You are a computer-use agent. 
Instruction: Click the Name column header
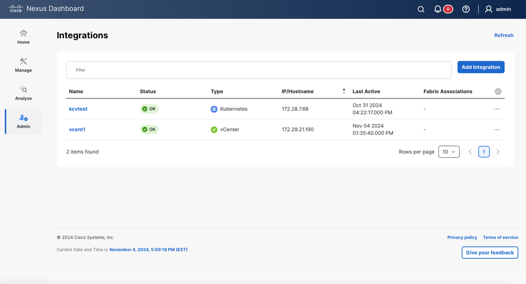pyautogui.click(x=76, y=91)
